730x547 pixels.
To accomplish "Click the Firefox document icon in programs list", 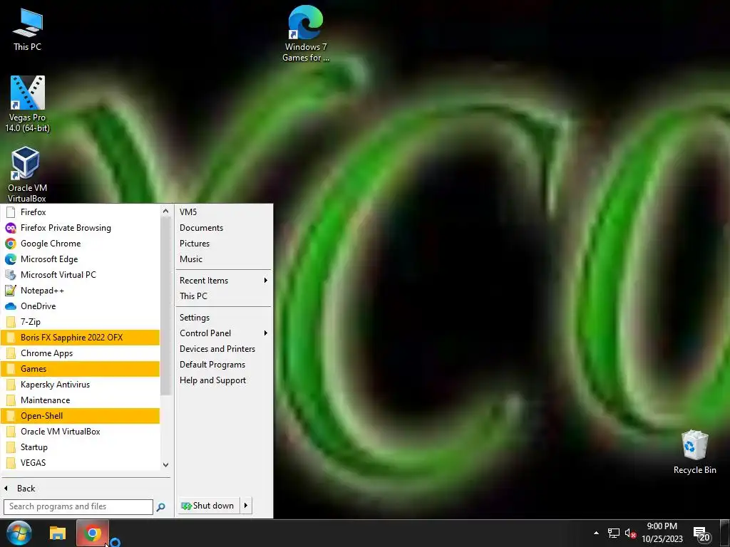I will (10, 212).
